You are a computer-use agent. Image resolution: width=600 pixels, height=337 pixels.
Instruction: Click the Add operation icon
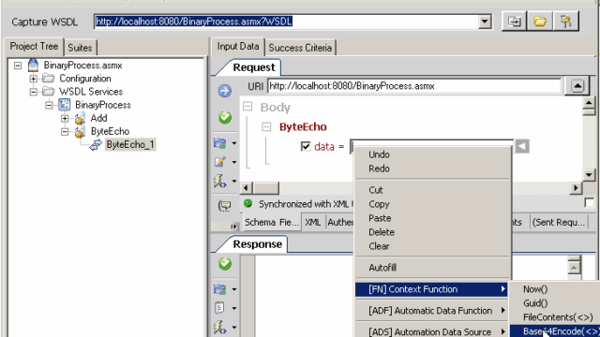80,119
